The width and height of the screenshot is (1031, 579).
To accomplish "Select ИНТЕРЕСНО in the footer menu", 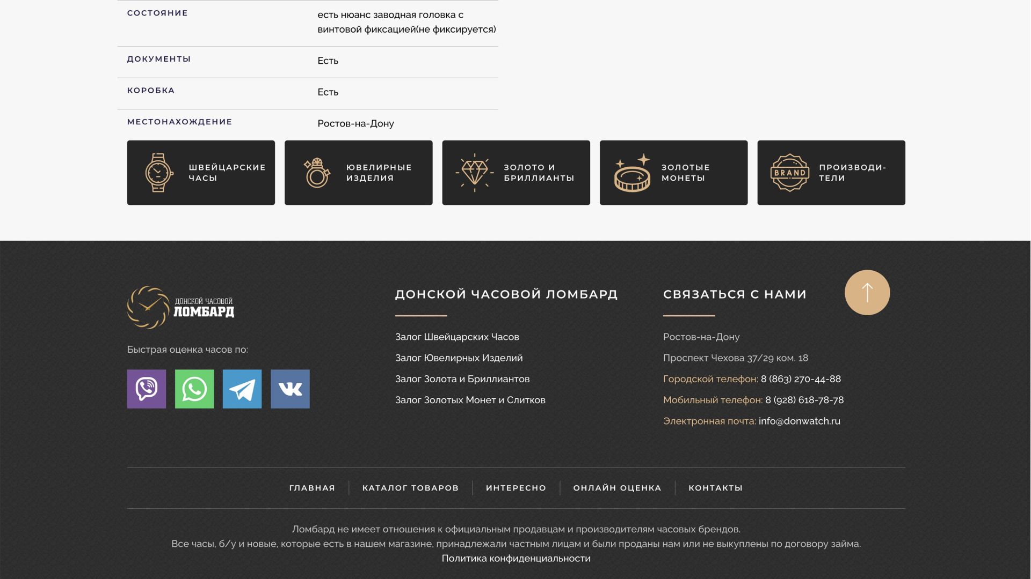I will [x=515, y=488].
